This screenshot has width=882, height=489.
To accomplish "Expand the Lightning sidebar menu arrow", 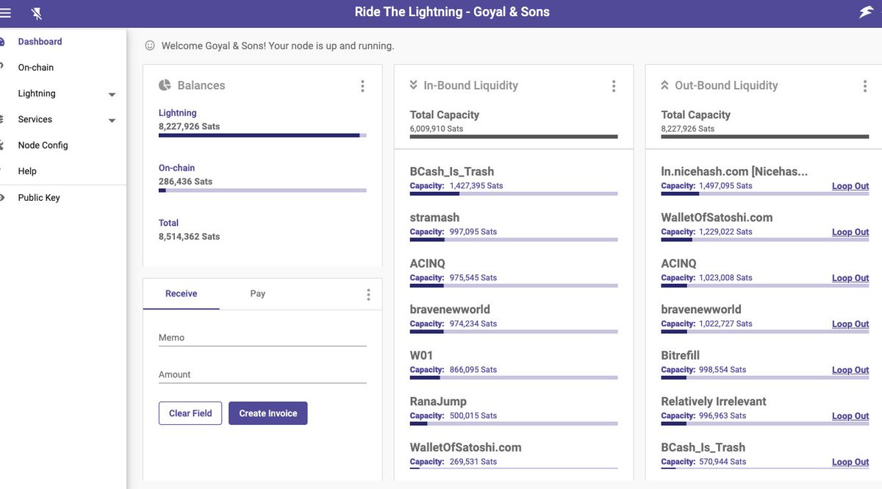I will pos(112,95).
